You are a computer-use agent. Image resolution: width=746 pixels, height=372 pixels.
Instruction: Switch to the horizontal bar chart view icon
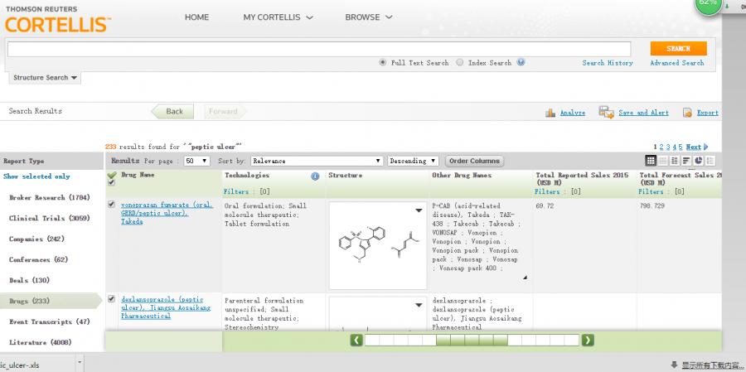686,161
